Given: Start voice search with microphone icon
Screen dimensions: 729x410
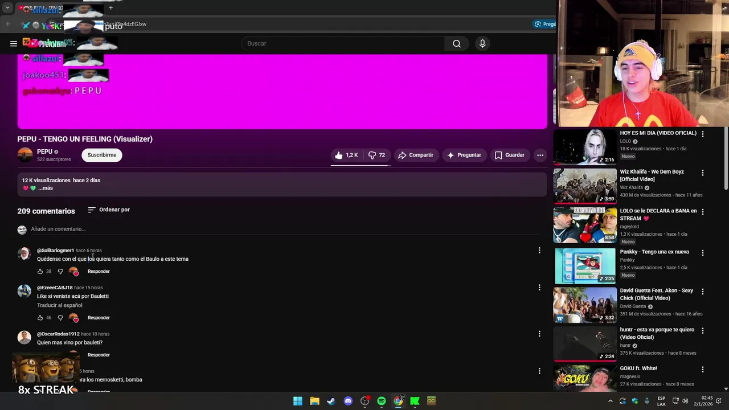Looking at the screenshot, I should (x=482, y=43).
